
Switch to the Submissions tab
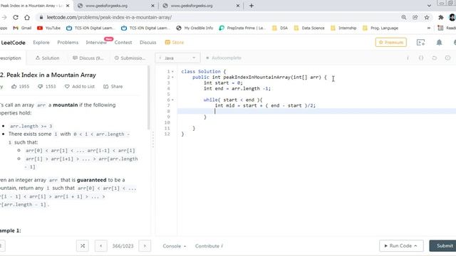pyautogui.click(x=130, y=58)
